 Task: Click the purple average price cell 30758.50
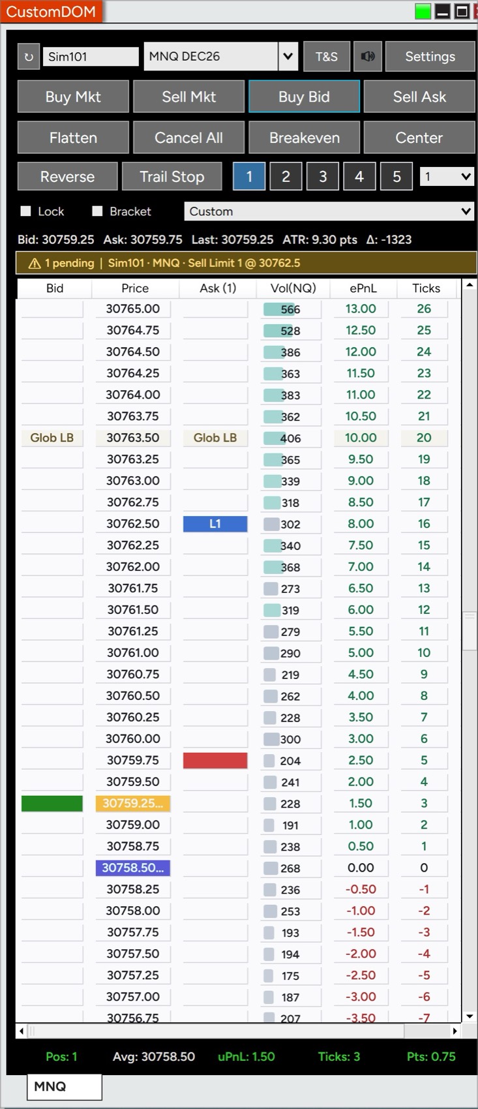133,868
